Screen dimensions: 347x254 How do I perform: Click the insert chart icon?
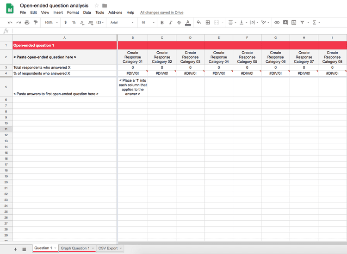point(294,22)
